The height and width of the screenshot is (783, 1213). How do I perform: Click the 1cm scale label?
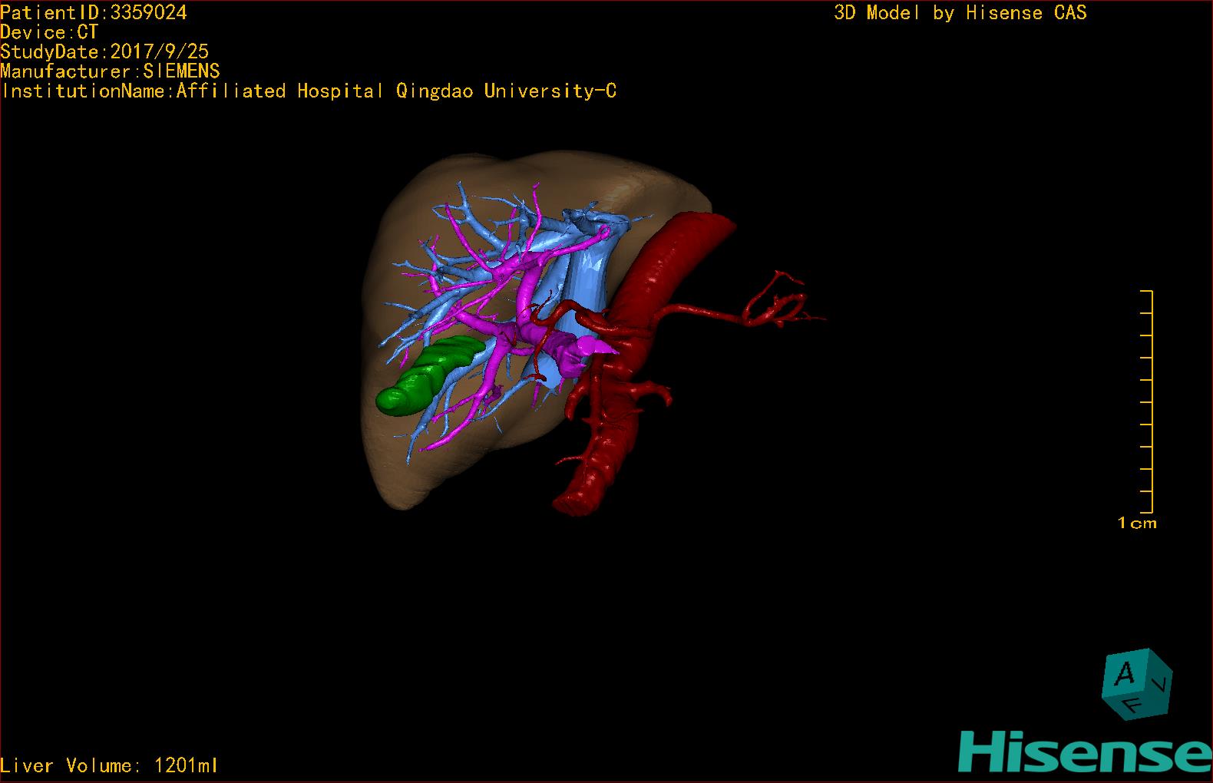pos(1137,524)
